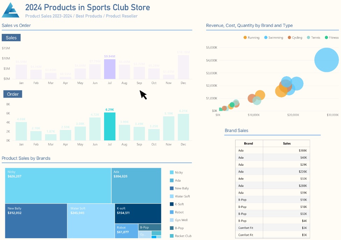Select the Order chart label button
The height and width of the screenshot is (240, 341).
(13, 94)
